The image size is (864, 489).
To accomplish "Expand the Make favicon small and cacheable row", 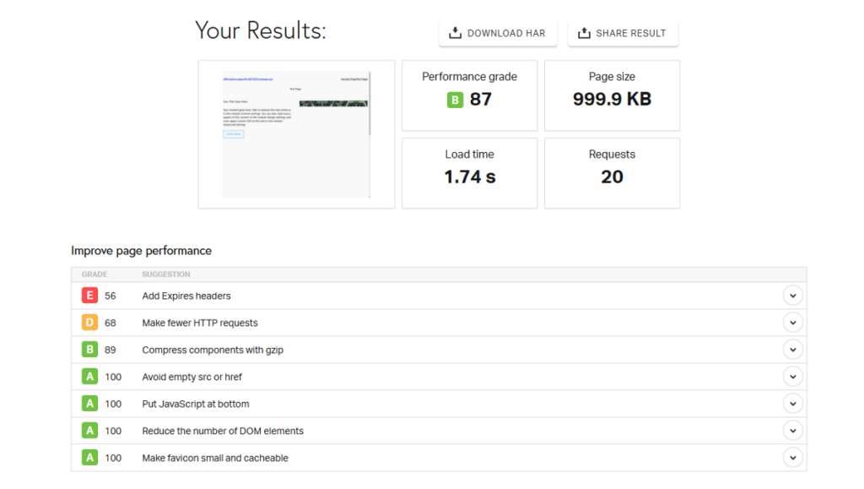I will (793, 458).
